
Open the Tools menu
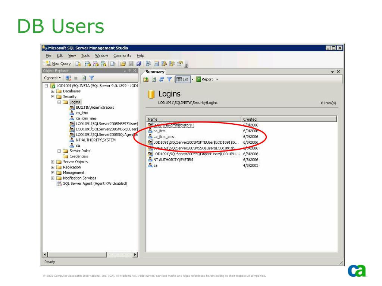[85, 56]
